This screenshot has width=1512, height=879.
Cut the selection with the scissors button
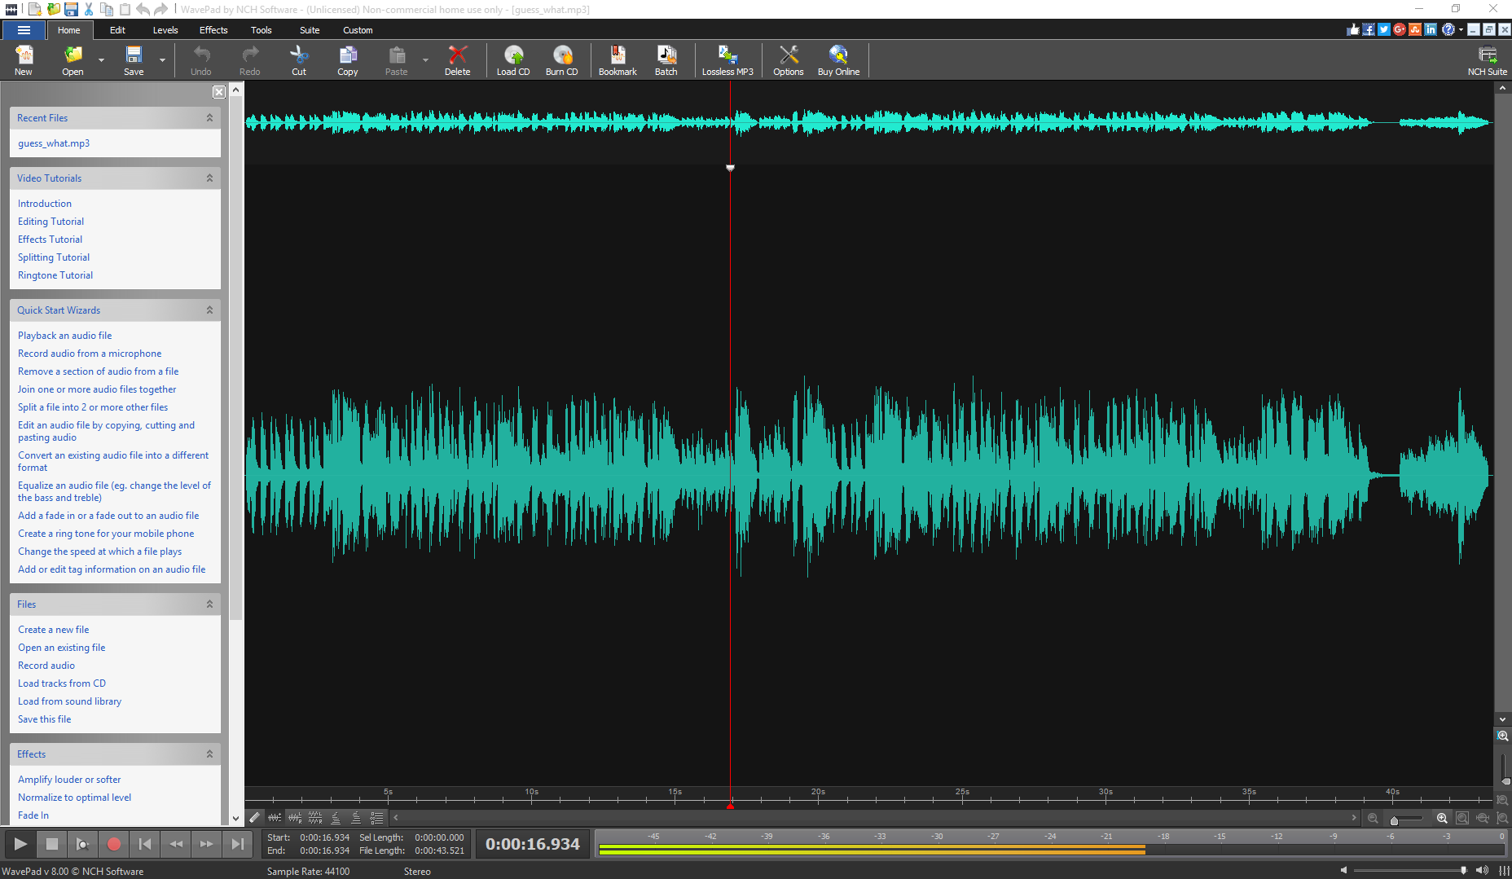pyautogui.click(x=299, y=60)
